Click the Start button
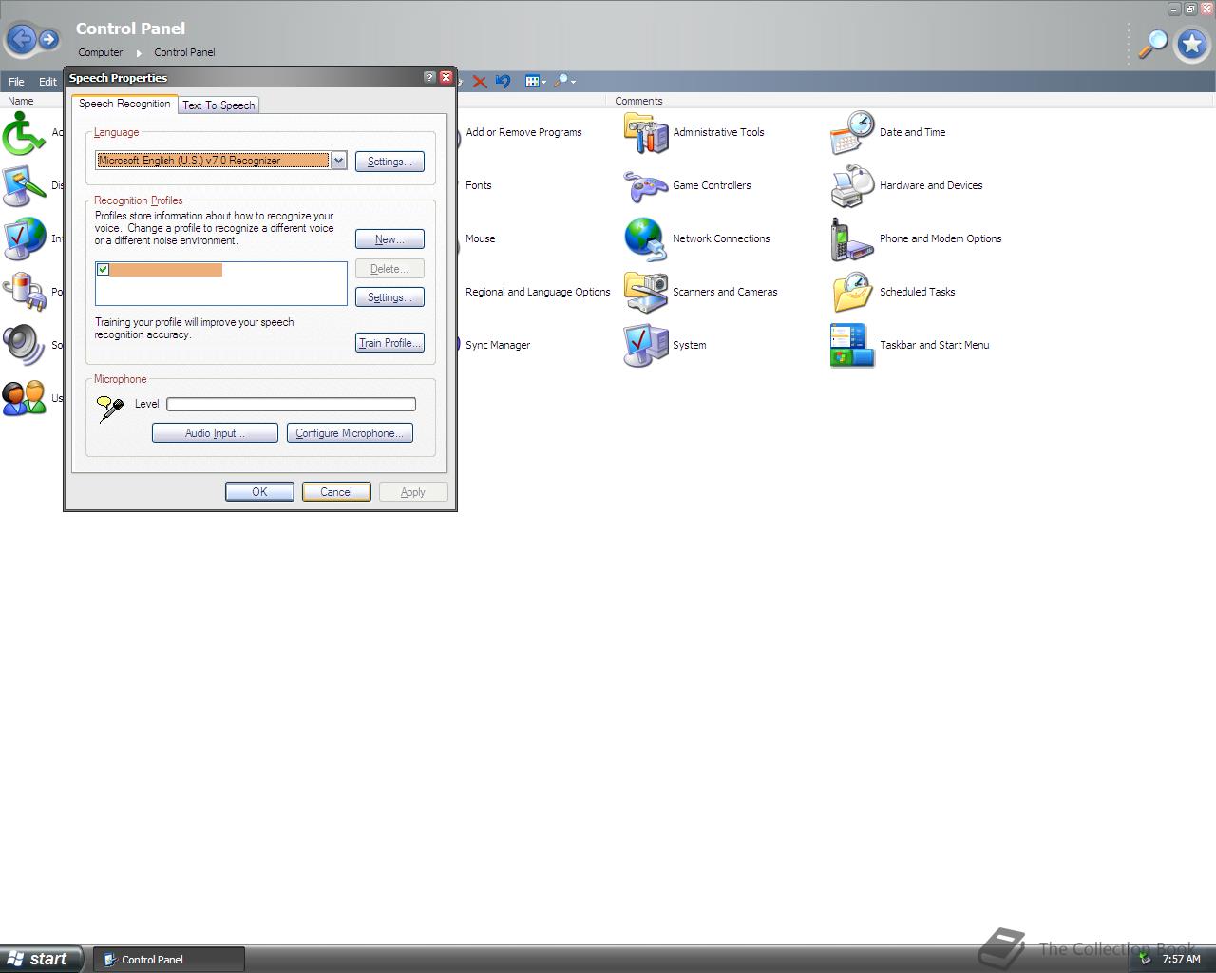This screenshot has height=973, width=1216. coord(40,959)
